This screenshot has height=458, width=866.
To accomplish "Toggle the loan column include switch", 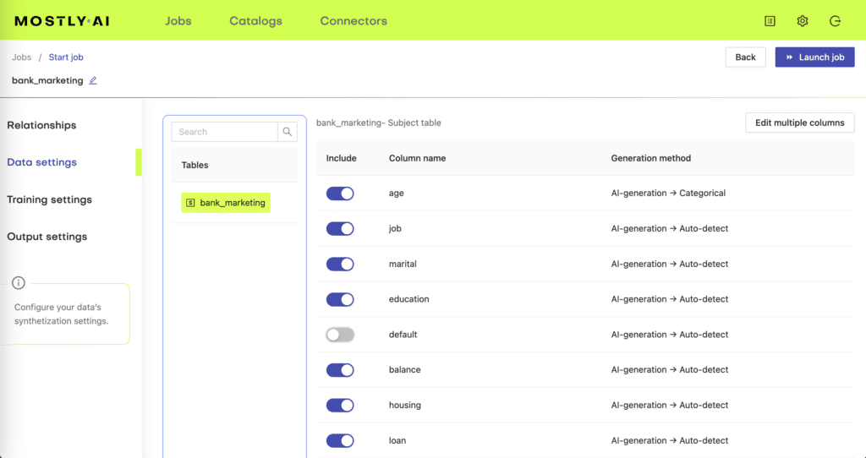I will (340, 440).
